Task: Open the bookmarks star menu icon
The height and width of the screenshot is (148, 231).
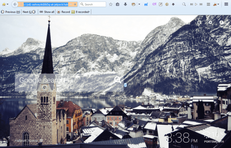Action: click(x=4, y=4)
